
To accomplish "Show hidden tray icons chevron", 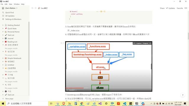I will 151,103.
